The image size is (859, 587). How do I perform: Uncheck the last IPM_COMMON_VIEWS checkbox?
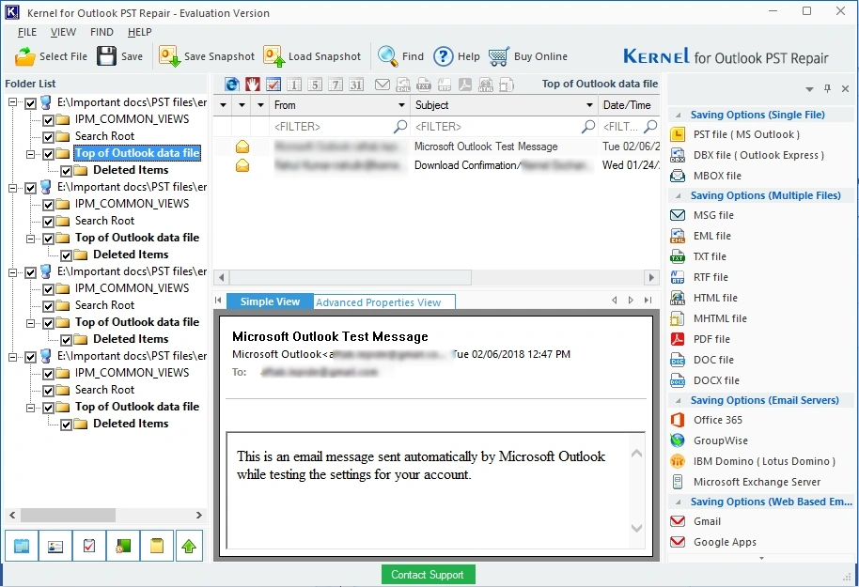click(48, 374)
